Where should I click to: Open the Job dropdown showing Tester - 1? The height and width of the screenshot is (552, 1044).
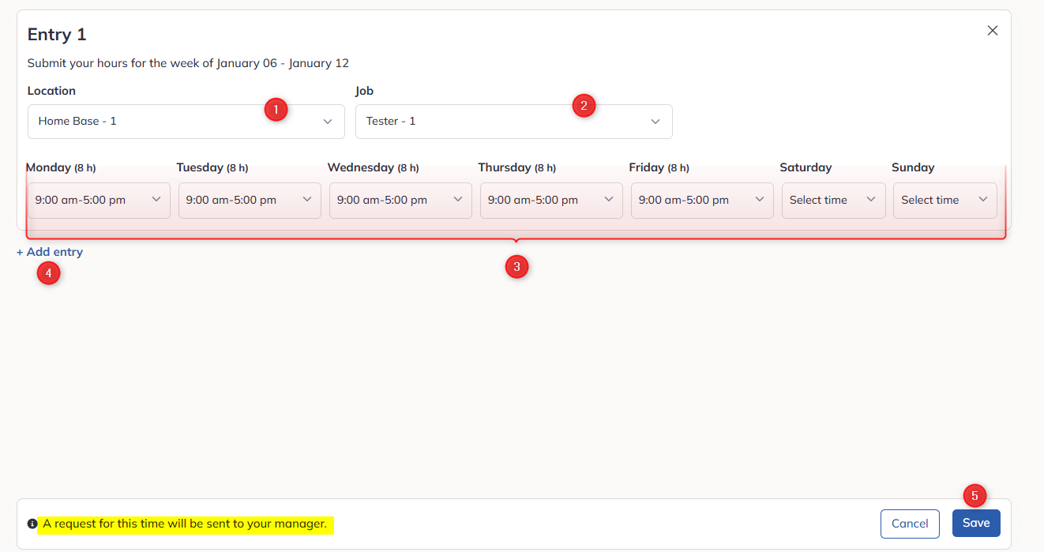[514, 122]
